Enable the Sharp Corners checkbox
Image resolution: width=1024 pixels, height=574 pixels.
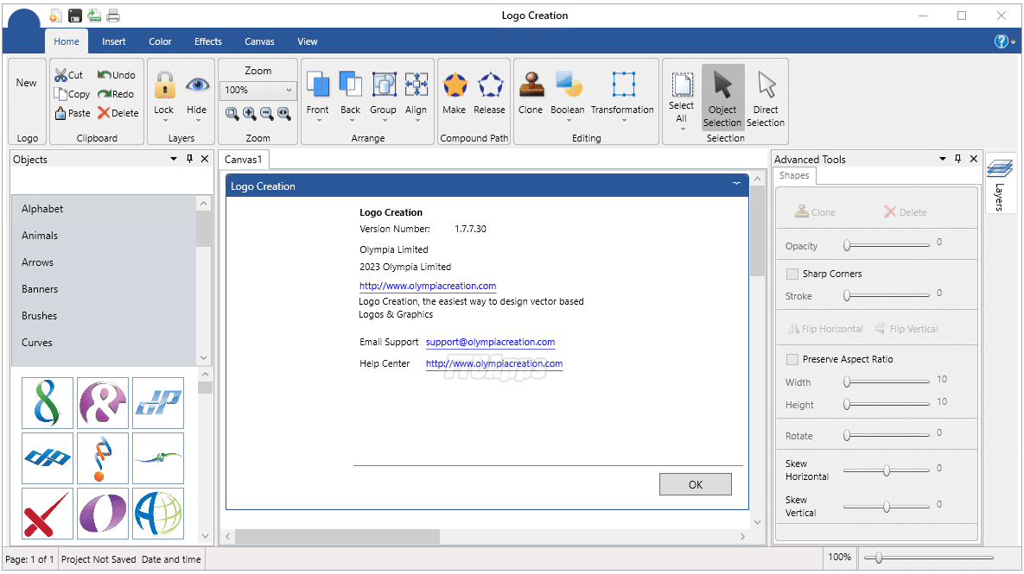pos(792,274)
